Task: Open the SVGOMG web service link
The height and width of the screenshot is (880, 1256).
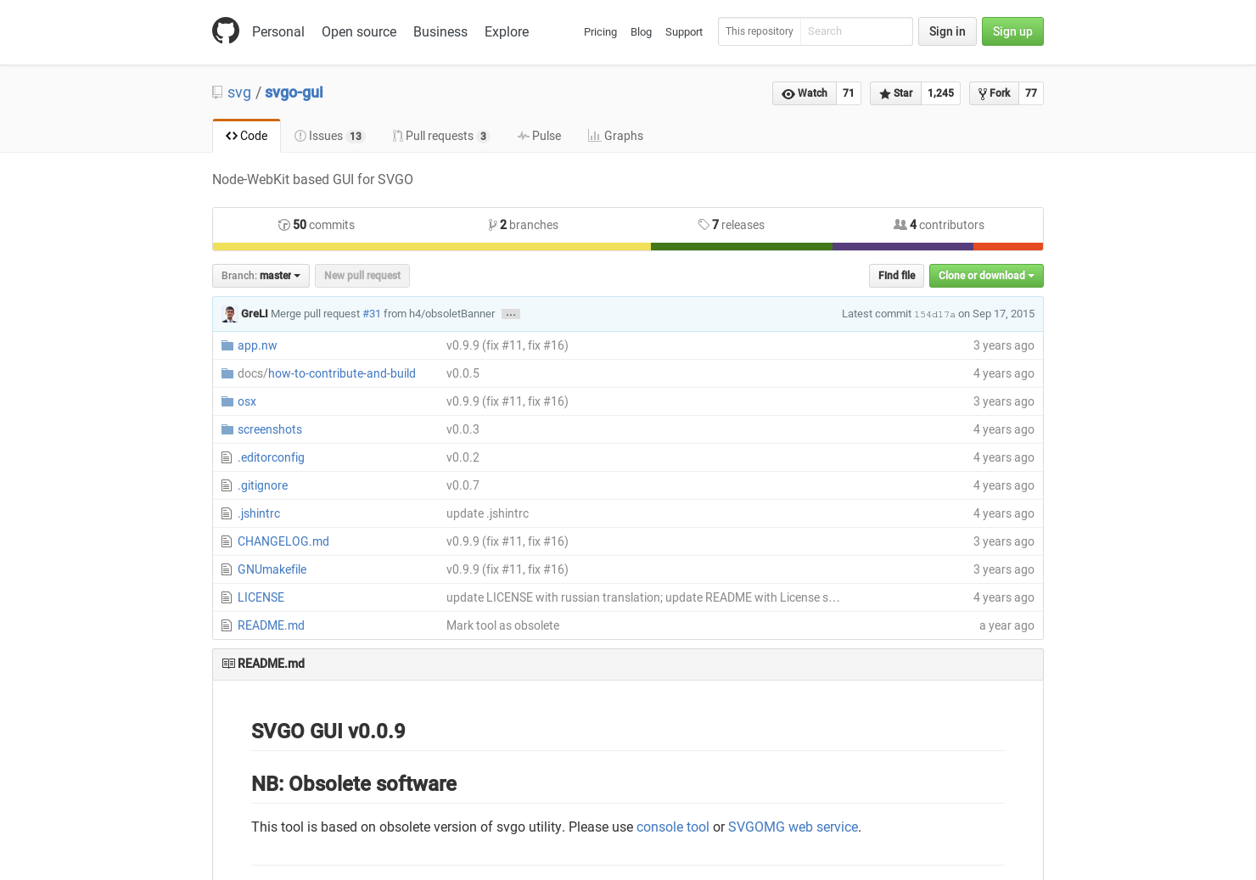Action: coord(793,827)
